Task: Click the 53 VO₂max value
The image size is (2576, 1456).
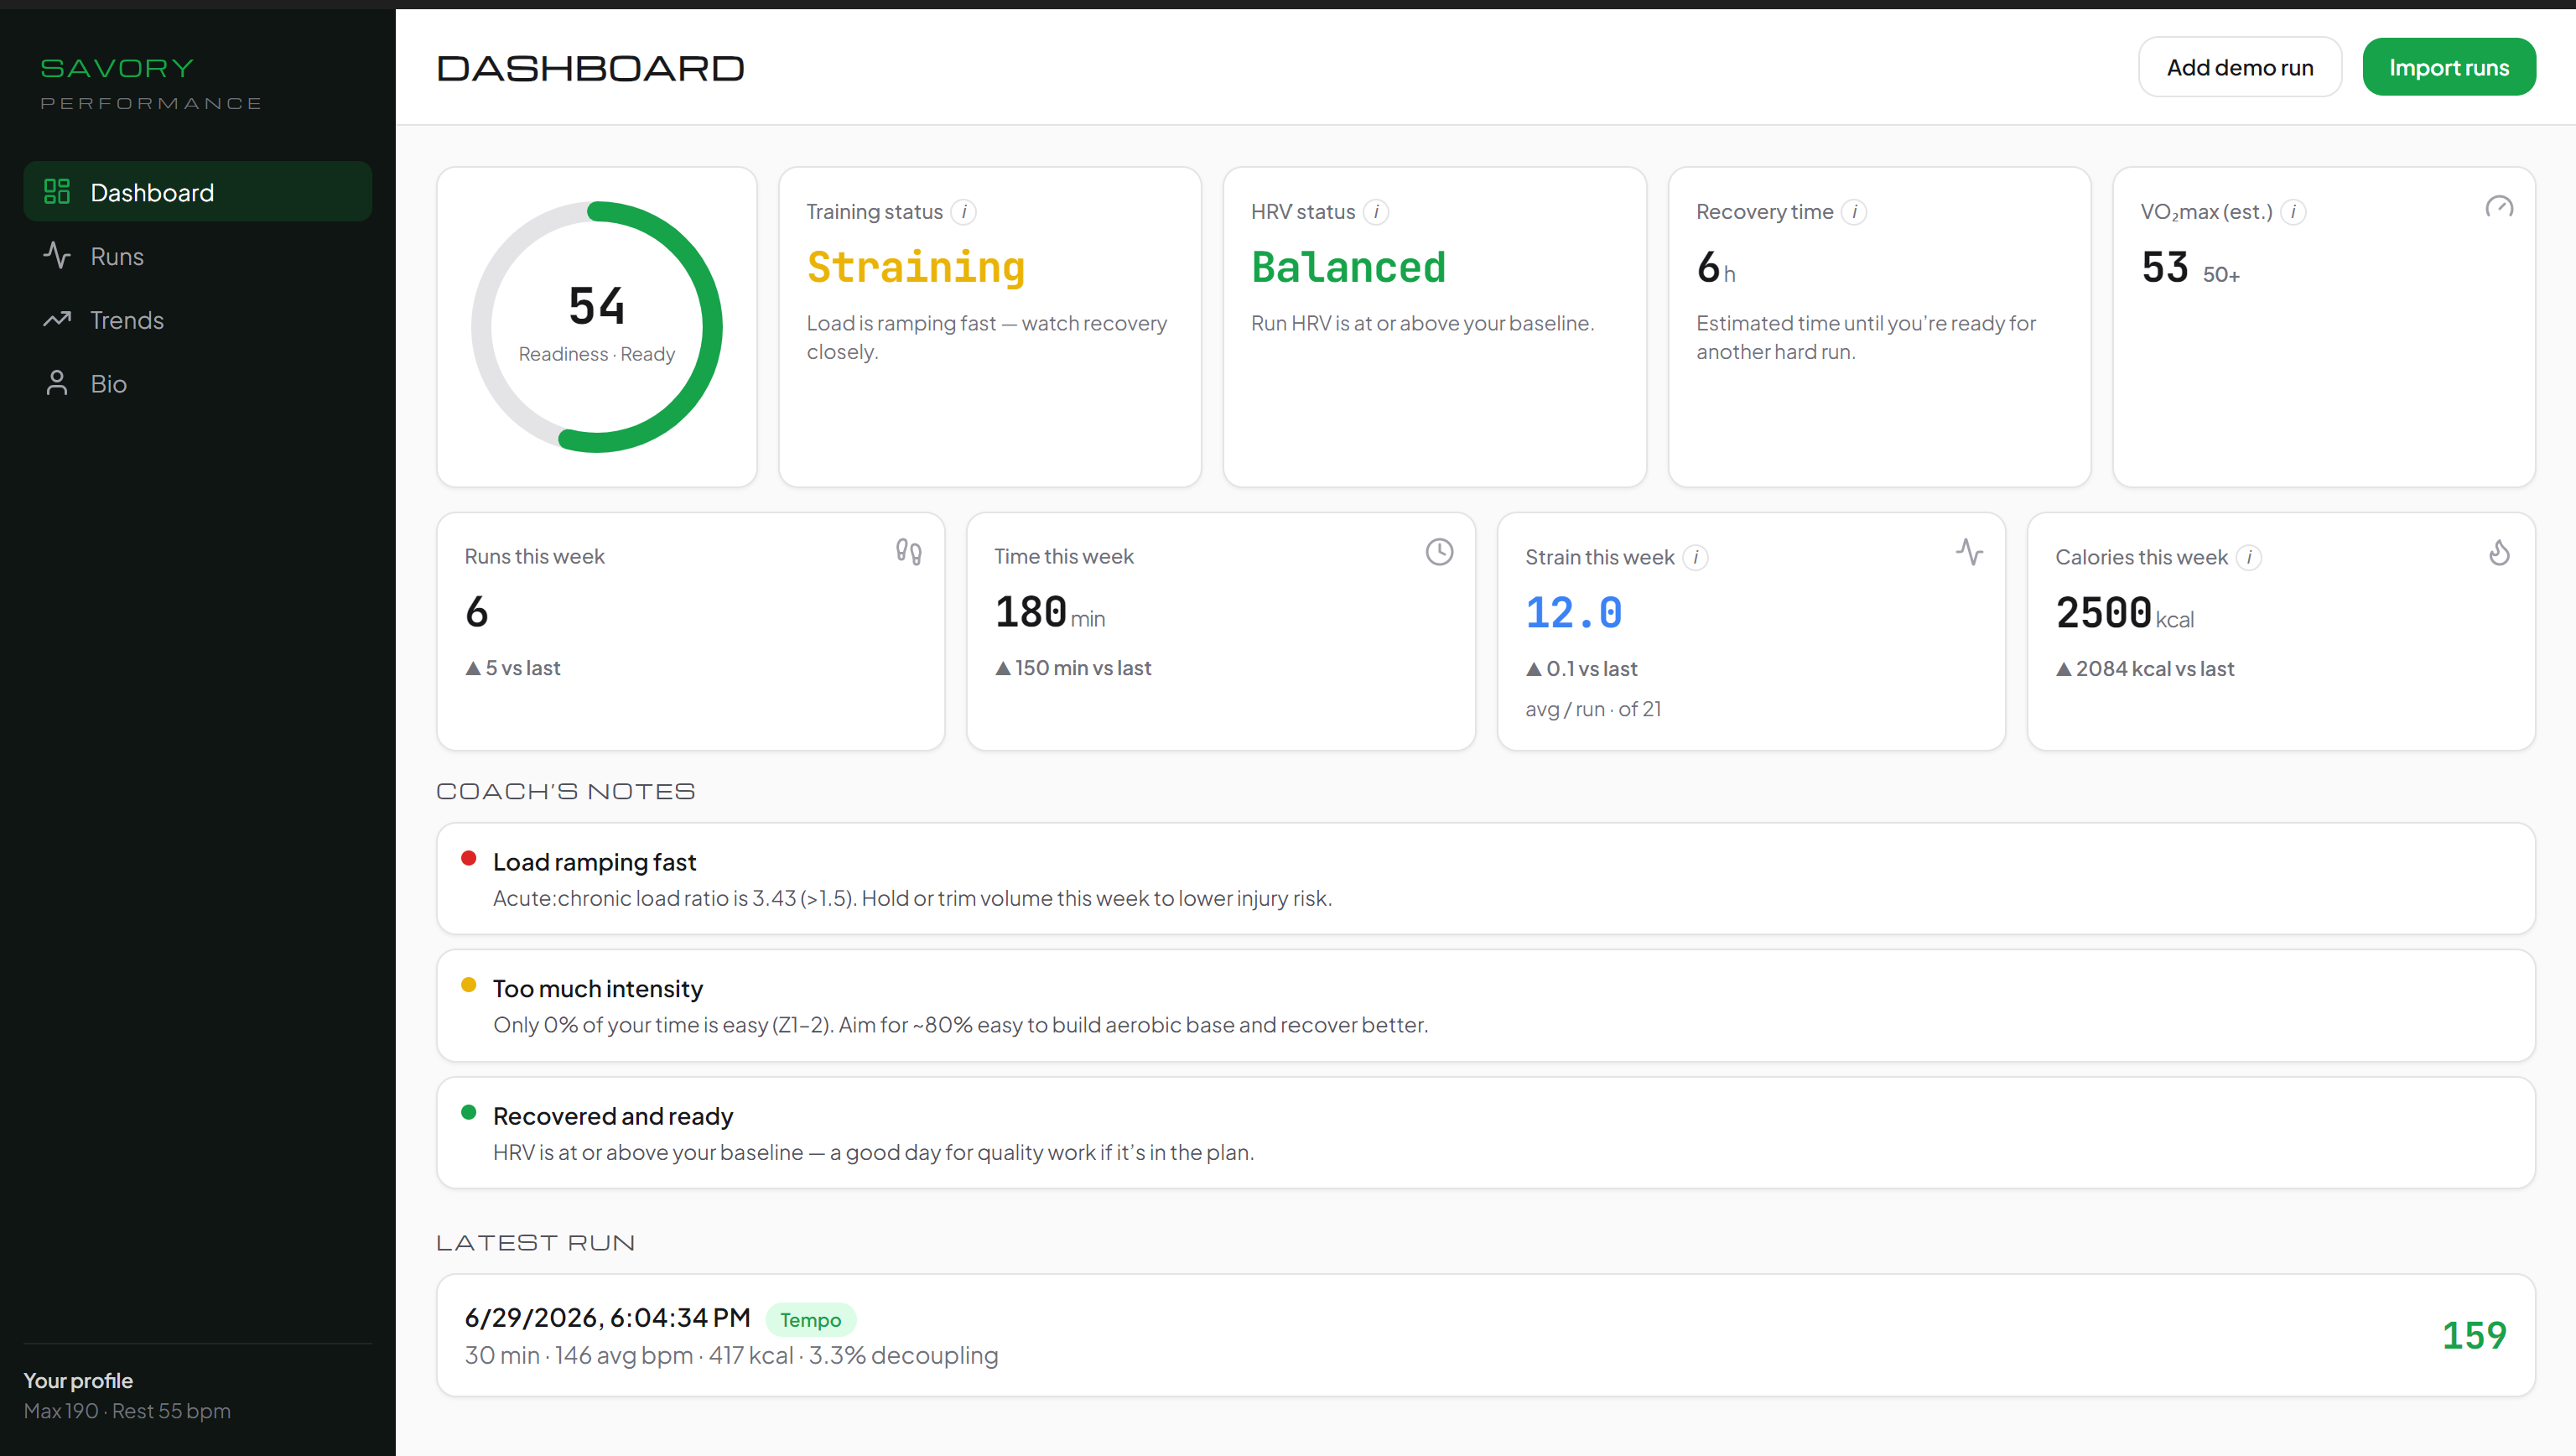Action: pos(2165,268)
